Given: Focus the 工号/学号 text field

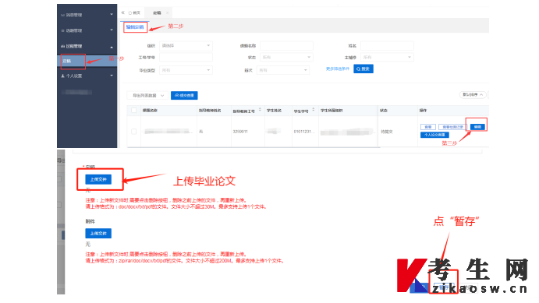Looking at the screenshot, I should [186, 58].
